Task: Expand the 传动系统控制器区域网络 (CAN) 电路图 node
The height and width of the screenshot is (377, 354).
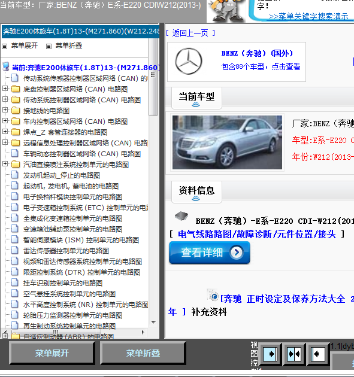Action: 5,99
